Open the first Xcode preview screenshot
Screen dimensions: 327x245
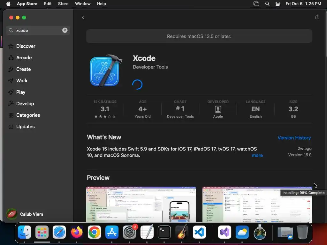141,204
